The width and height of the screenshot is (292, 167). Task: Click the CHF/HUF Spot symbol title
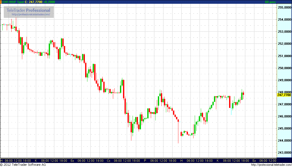13,2
